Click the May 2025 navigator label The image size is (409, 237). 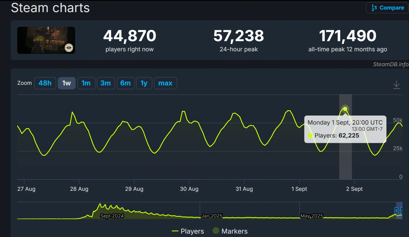312,216
